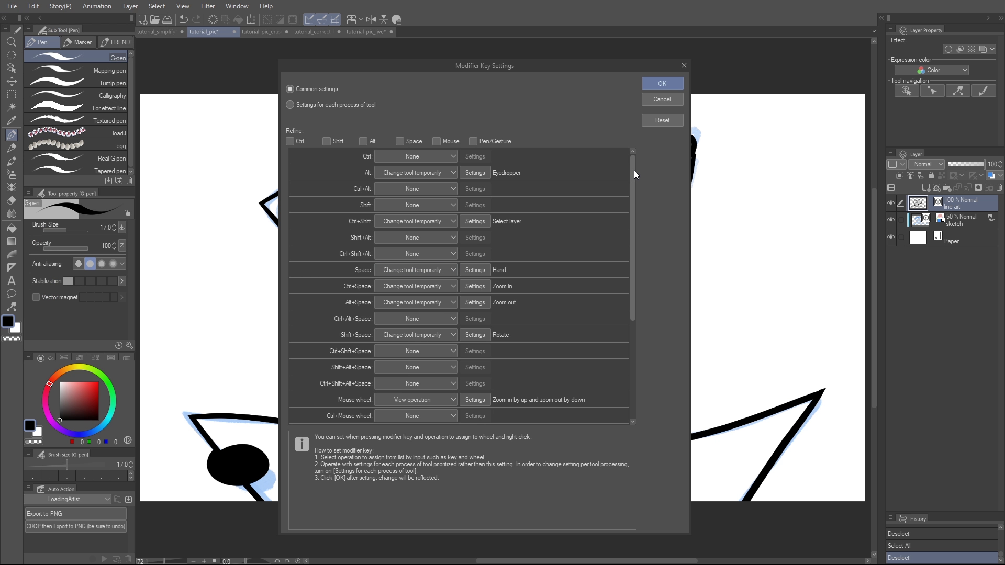Open the Alt modifier action dropdown
The width and height of the screenshot is (1005, 565).
pyautogui.click(x=416, y=173)
